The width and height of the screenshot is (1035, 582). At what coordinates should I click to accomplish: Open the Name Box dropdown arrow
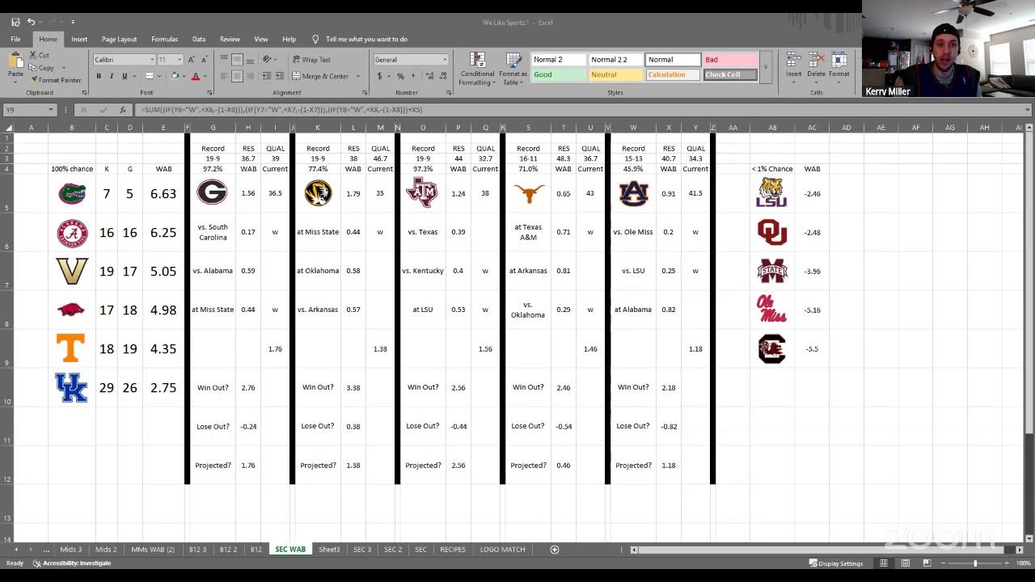tap(50, 109)
